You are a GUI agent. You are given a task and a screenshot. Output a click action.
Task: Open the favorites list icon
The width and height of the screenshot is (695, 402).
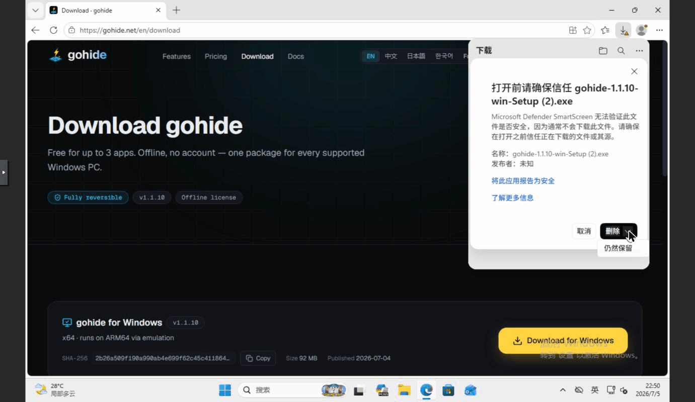point(605,30)
